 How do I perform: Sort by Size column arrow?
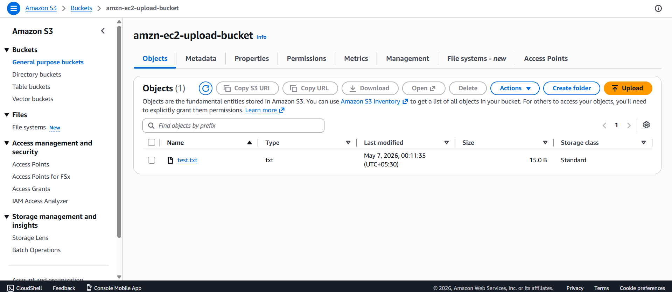(x=545, y=143)
